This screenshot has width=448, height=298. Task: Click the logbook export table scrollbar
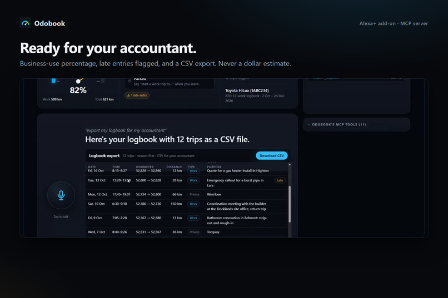click(290, 204)
